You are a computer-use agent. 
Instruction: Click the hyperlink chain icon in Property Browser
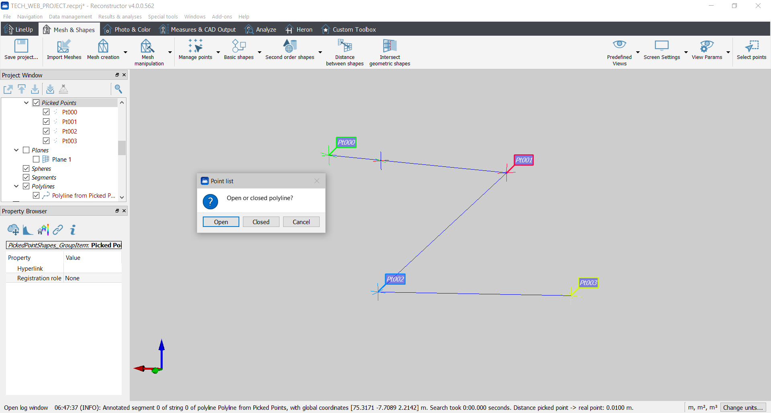(58, 230)
